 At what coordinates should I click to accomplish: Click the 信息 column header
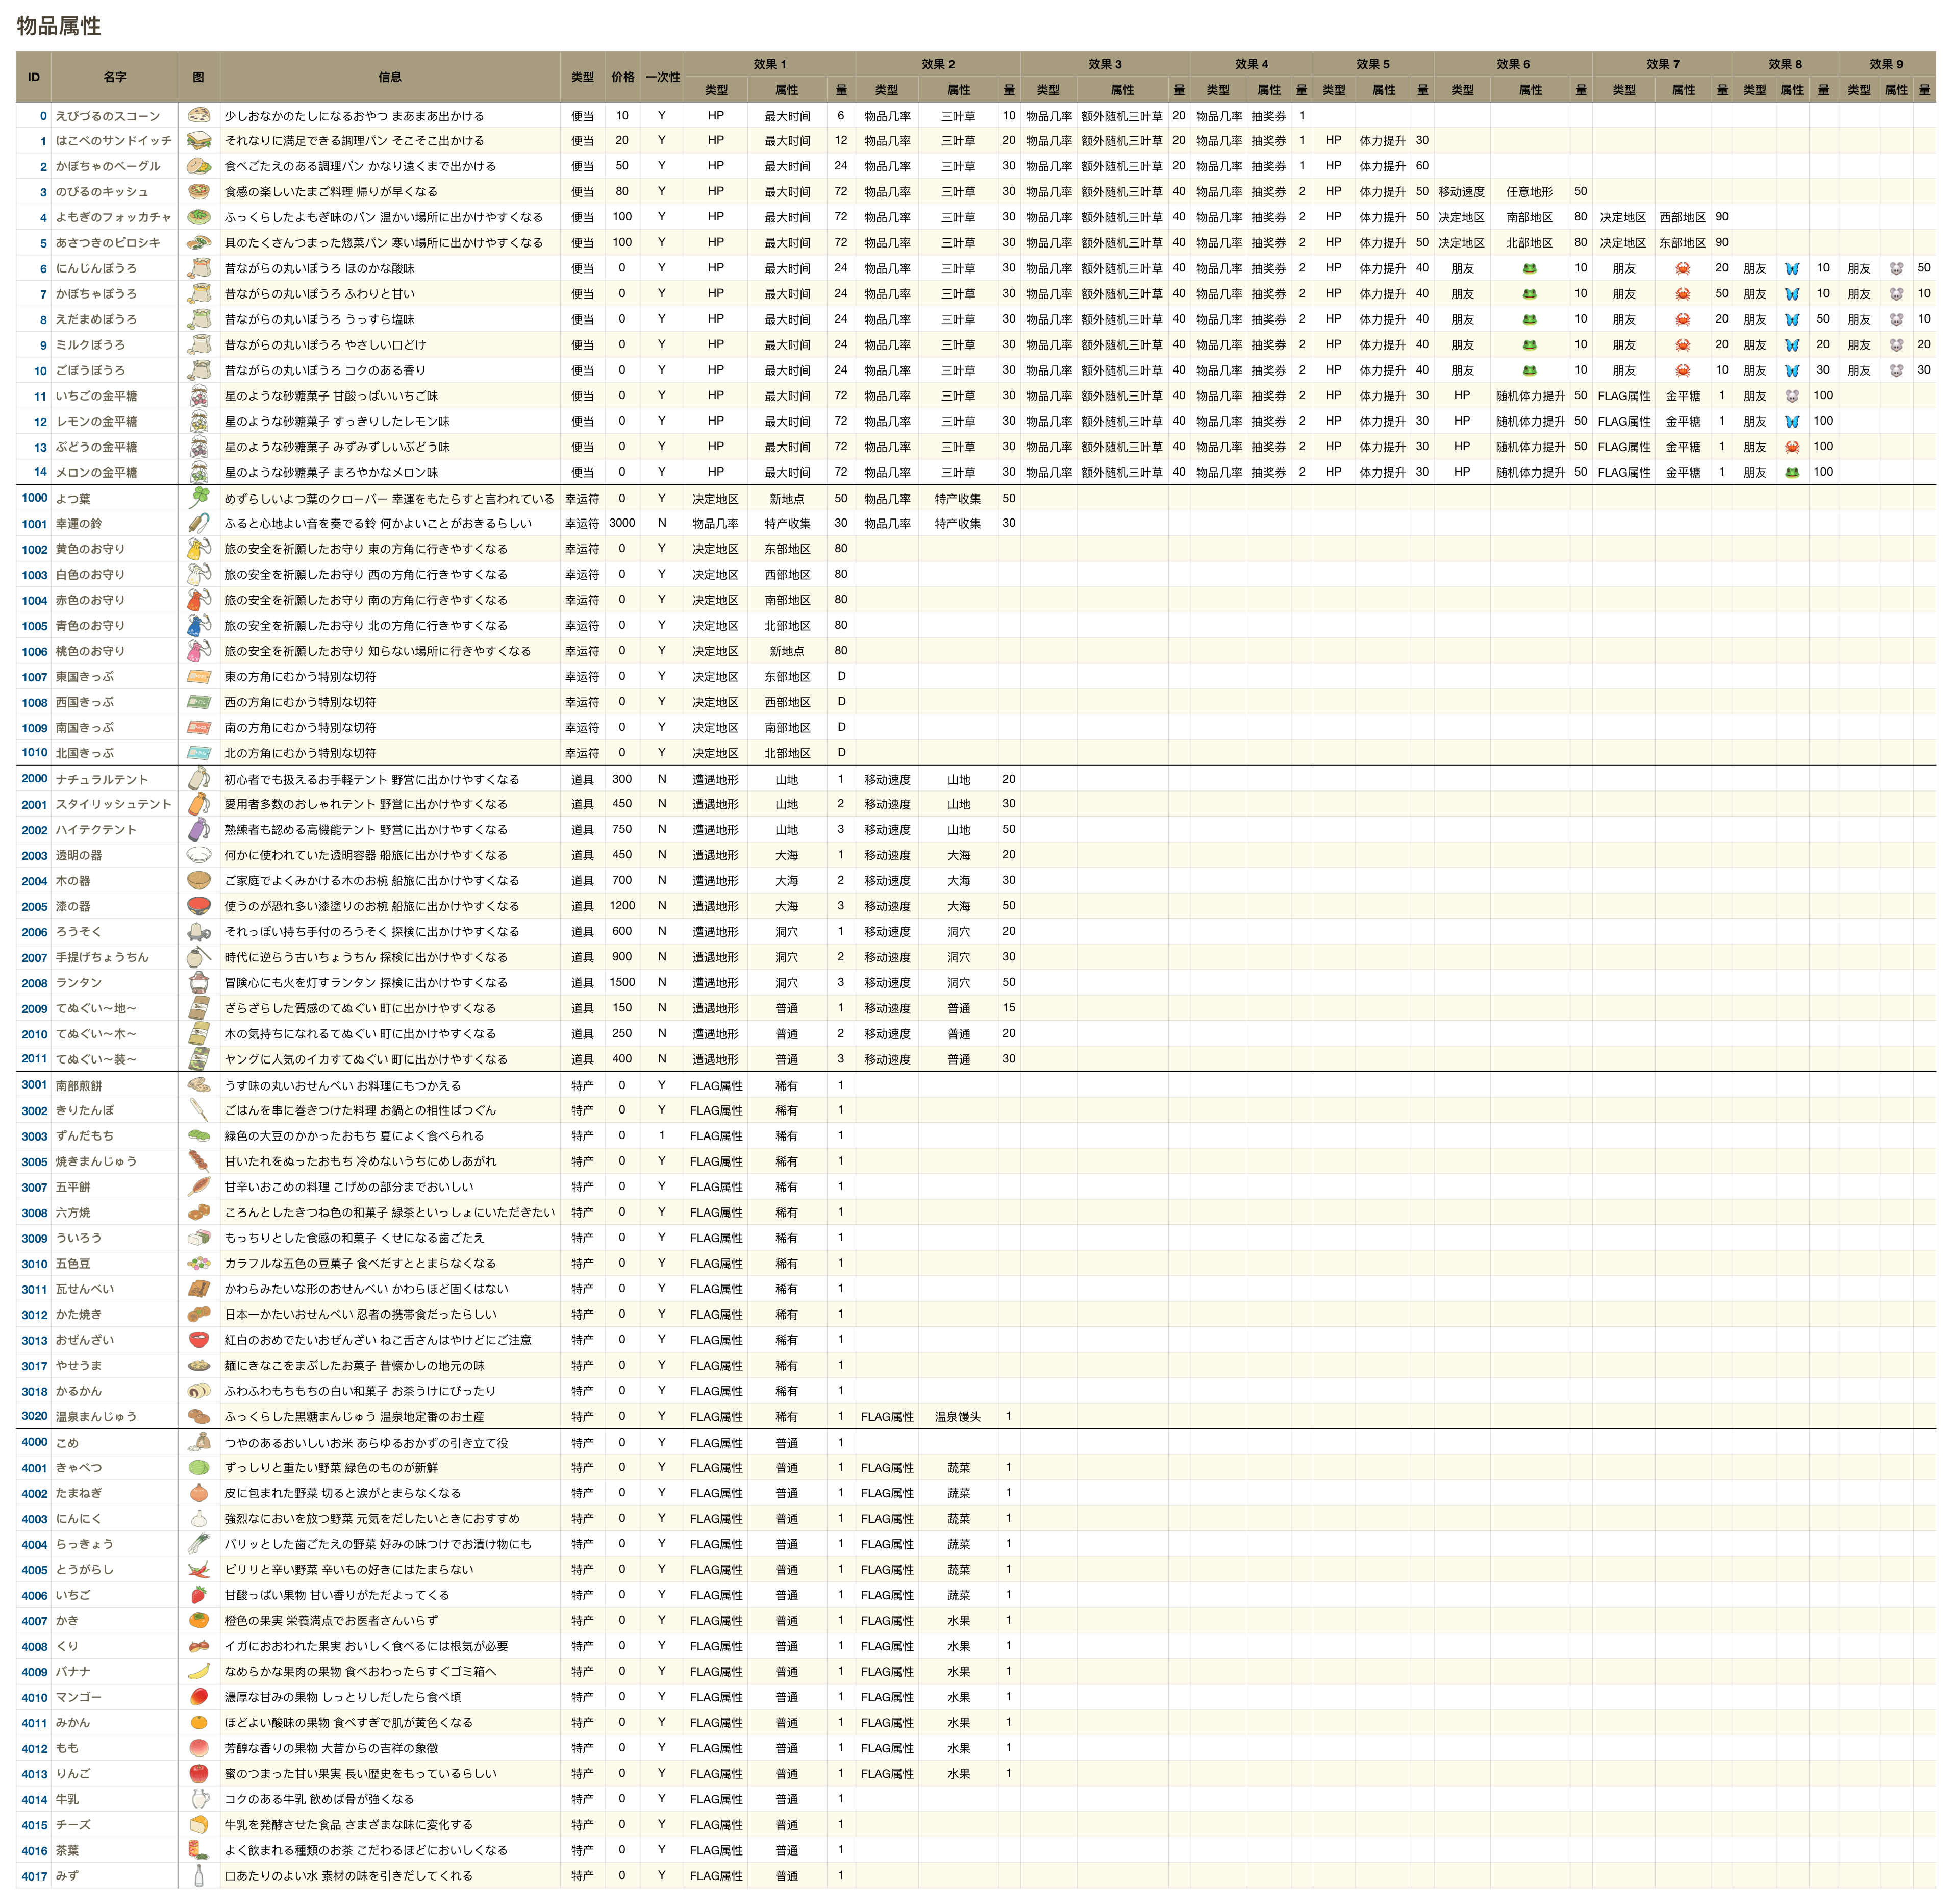pyautogui.click(x=390, y=77)
